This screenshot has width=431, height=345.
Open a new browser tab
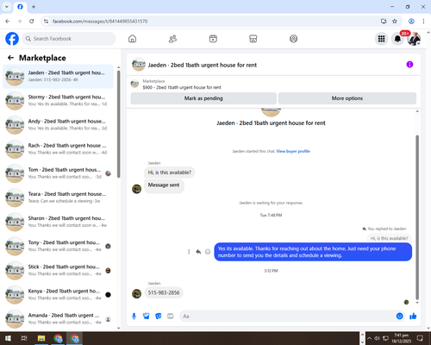(x=34, y=7)
